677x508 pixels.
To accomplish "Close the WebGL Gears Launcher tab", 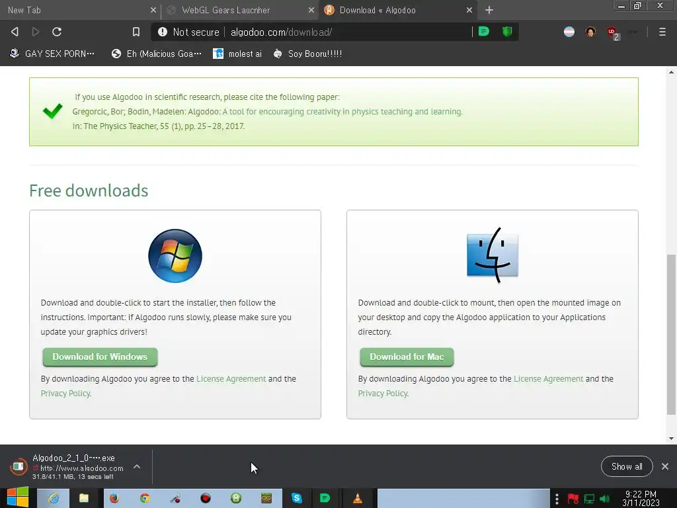I will click(x=311, y=10).
